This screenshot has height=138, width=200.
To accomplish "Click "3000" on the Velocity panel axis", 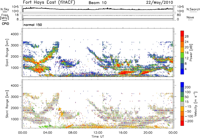I will click(x=14, y=97).
